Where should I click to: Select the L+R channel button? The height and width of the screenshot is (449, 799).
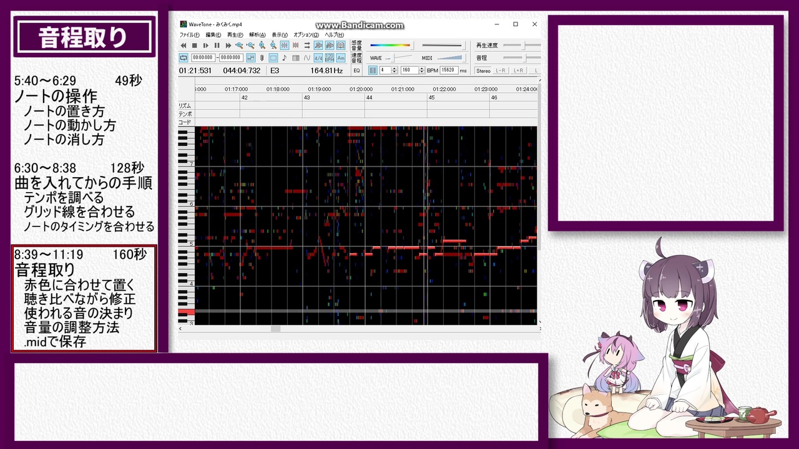tap(518, 71)
